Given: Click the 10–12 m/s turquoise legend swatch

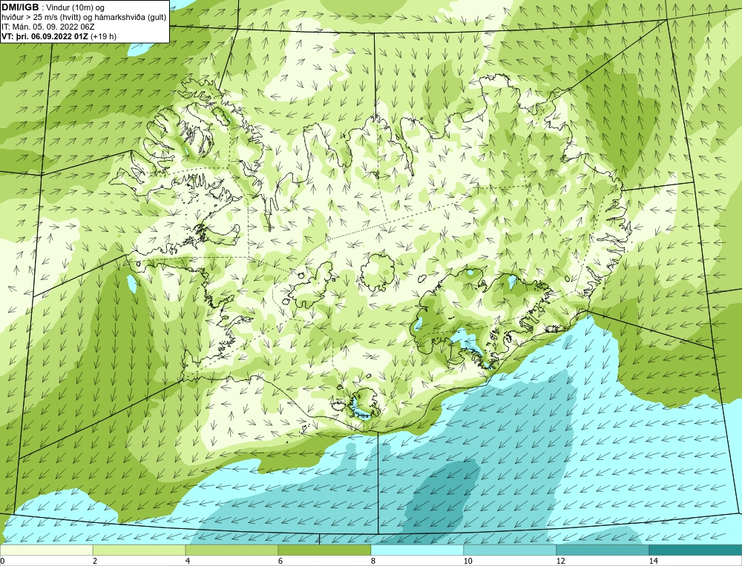Looking at the screenshot, I should click(510, 550).
